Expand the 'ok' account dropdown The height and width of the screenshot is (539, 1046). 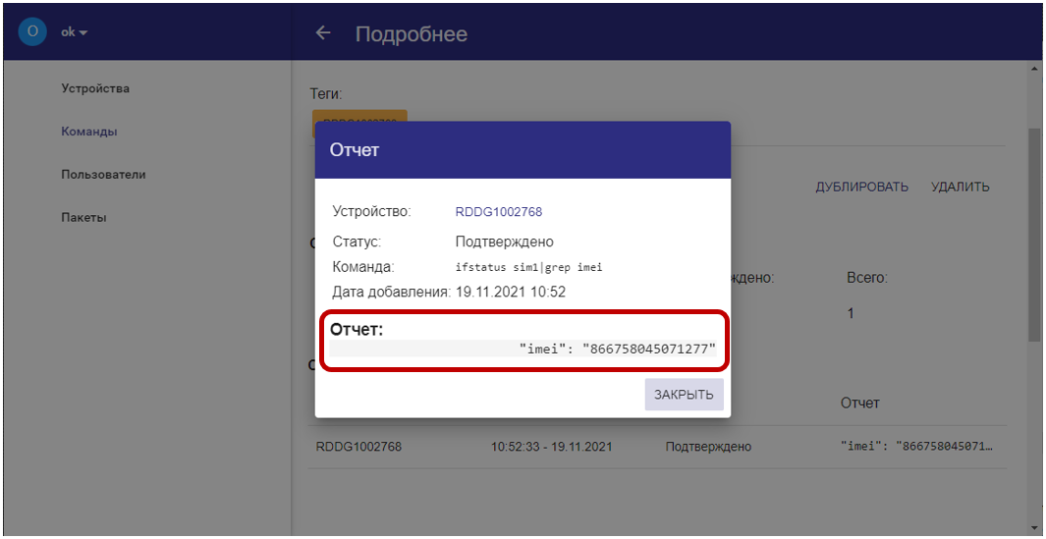74,32
